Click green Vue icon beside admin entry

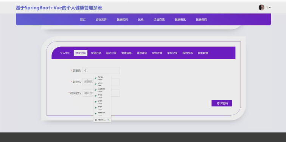[x=96, y=84]
